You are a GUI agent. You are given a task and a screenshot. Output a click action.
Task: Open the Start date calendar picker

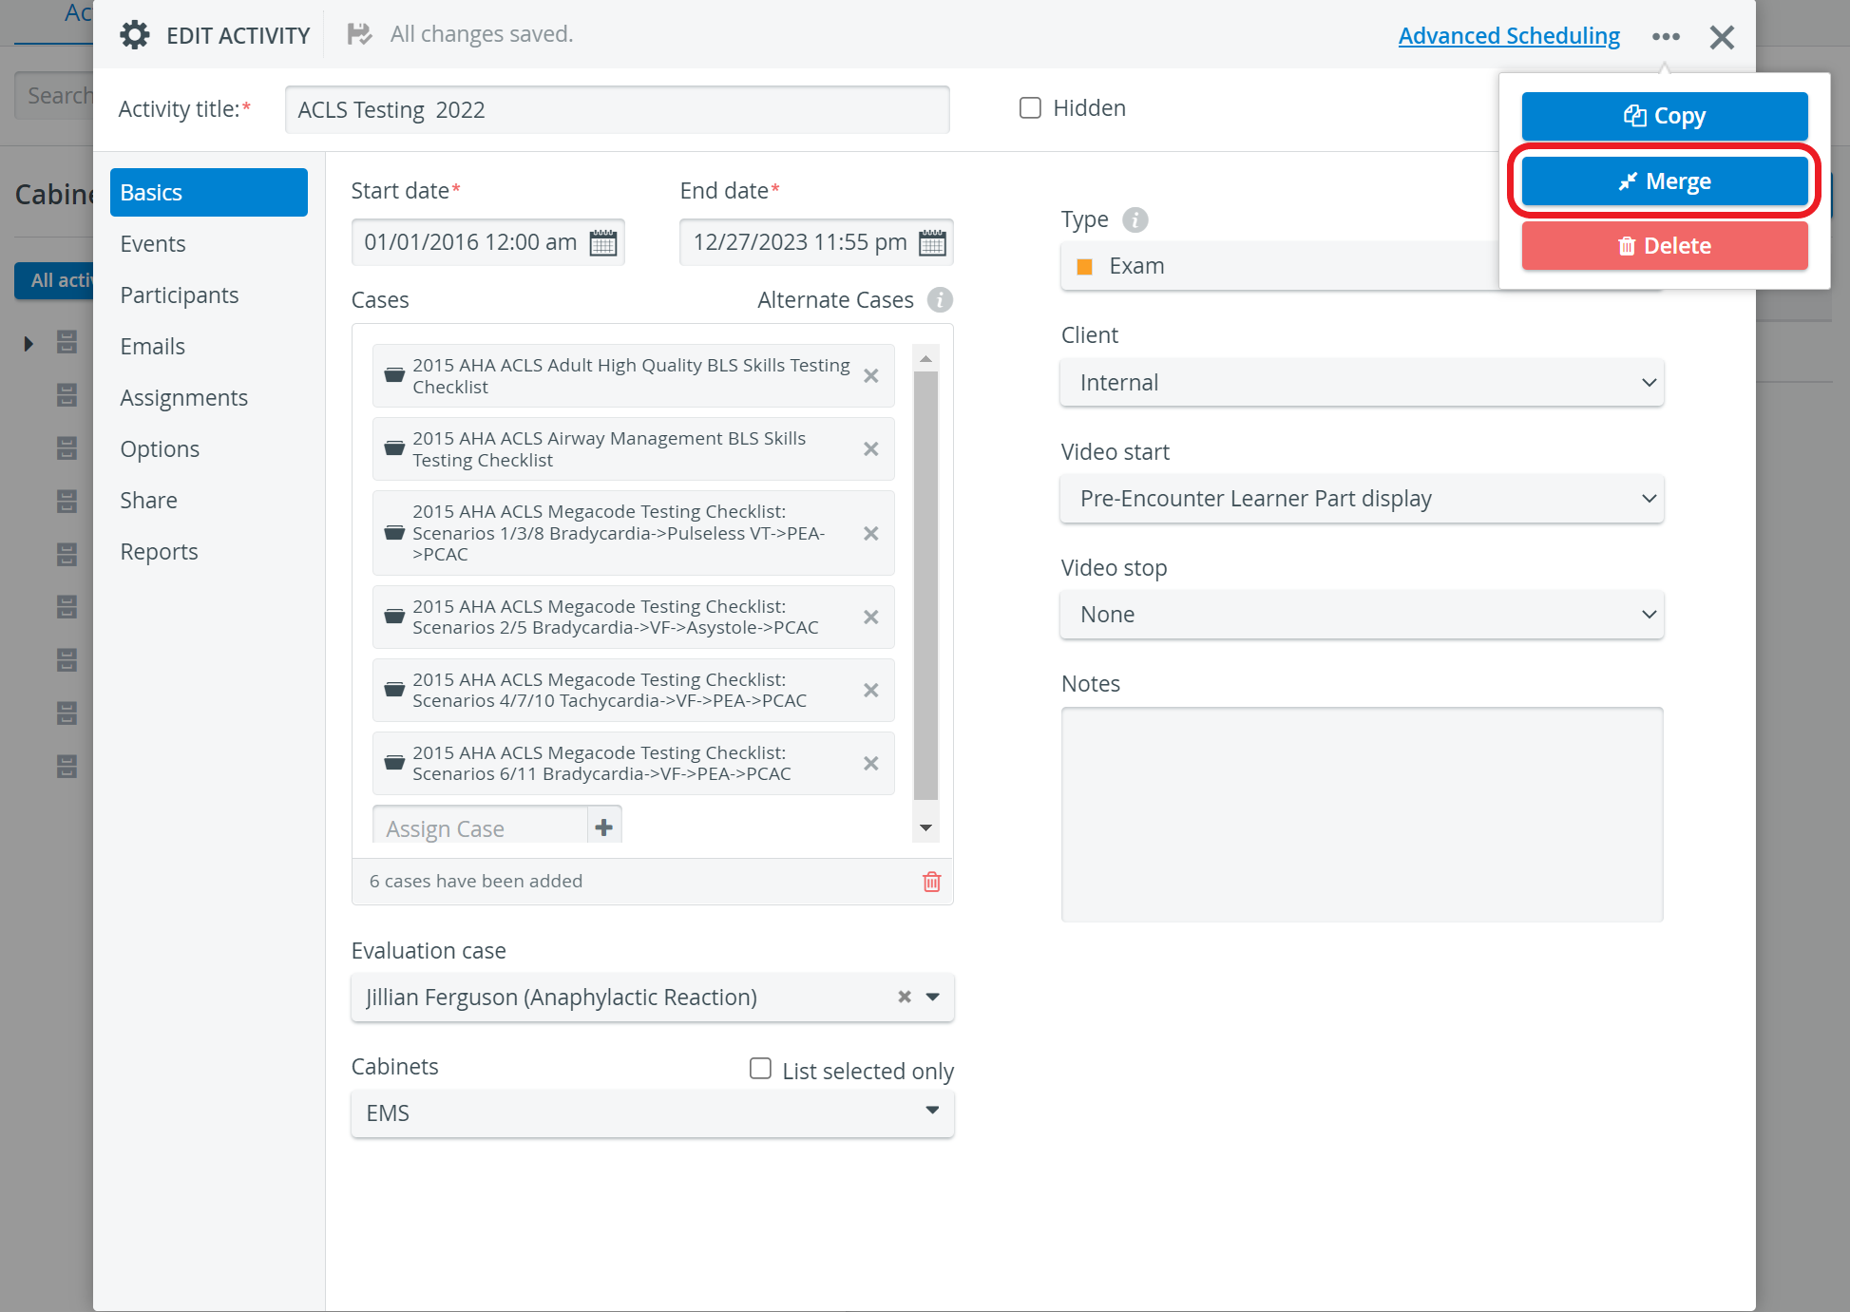pos(602,243)
